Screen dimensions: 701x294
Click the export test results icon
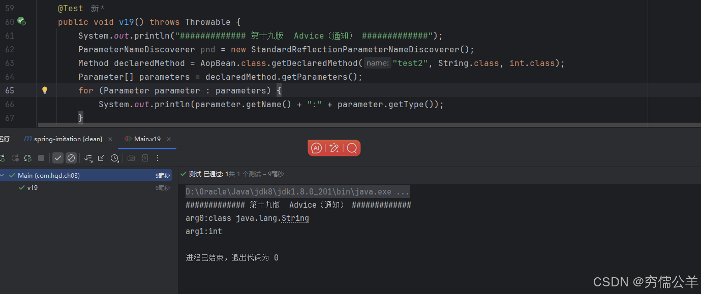144,158
